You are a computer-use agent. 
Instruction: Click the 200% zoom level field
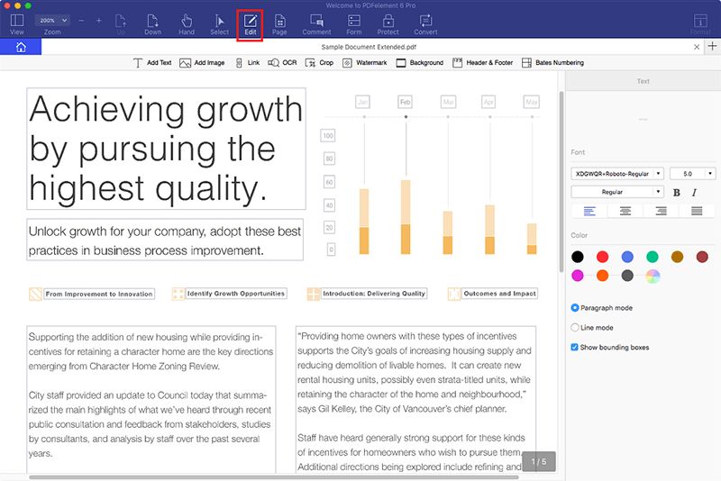[x=50, y=20]
